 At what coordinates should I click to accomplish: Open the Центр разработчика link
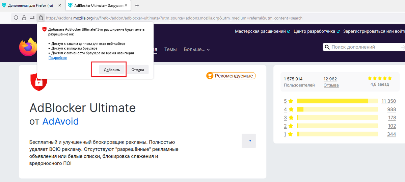(x=317, y=31)
